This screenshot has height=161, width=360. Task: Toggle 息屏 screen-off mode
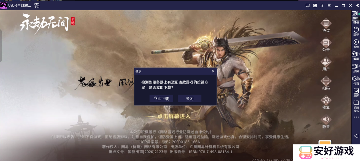356,92
